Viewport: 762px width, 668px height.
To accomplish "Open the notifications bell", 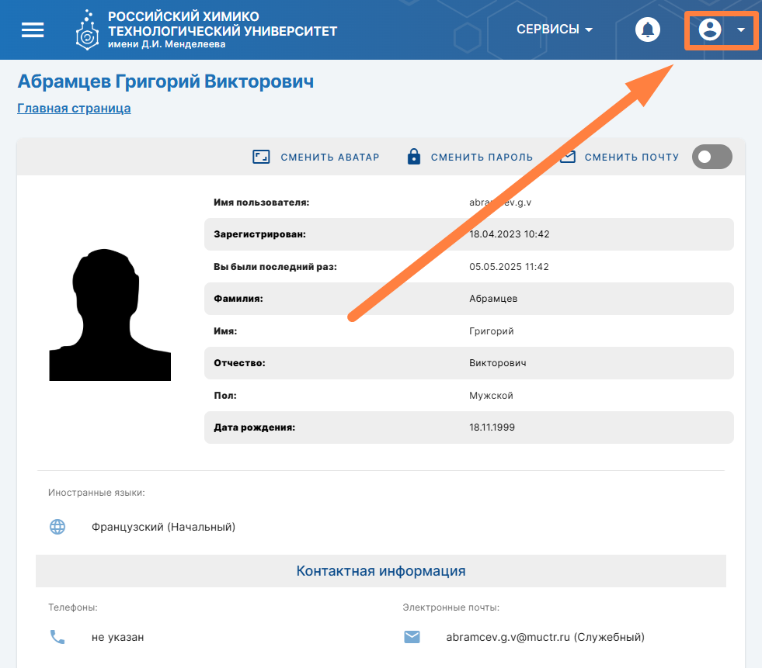I will point(647,29).
